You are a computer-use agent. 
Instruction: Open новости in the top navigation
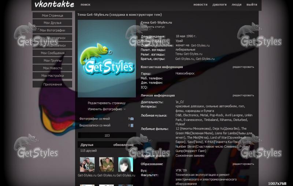pos(200,5)
